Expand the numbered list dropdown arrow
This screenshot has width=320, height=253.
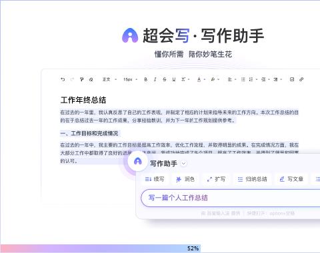coord(257,79)
